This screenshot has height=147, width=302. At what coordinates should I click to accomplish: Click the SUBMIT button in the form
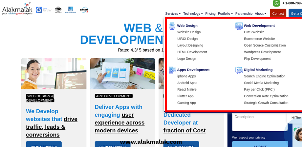click(x=260, y=144)
